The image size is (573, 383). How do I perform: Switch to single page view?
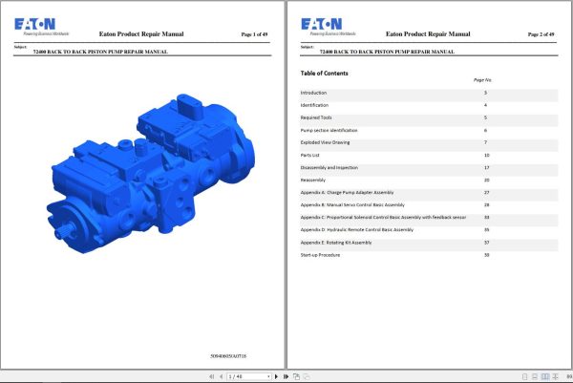click(x=524, y=376)
